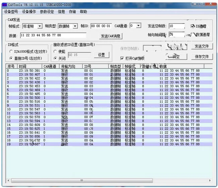218x188 pixels.
Task: Click the scrollbar right arrow
Action: point(210,181)
